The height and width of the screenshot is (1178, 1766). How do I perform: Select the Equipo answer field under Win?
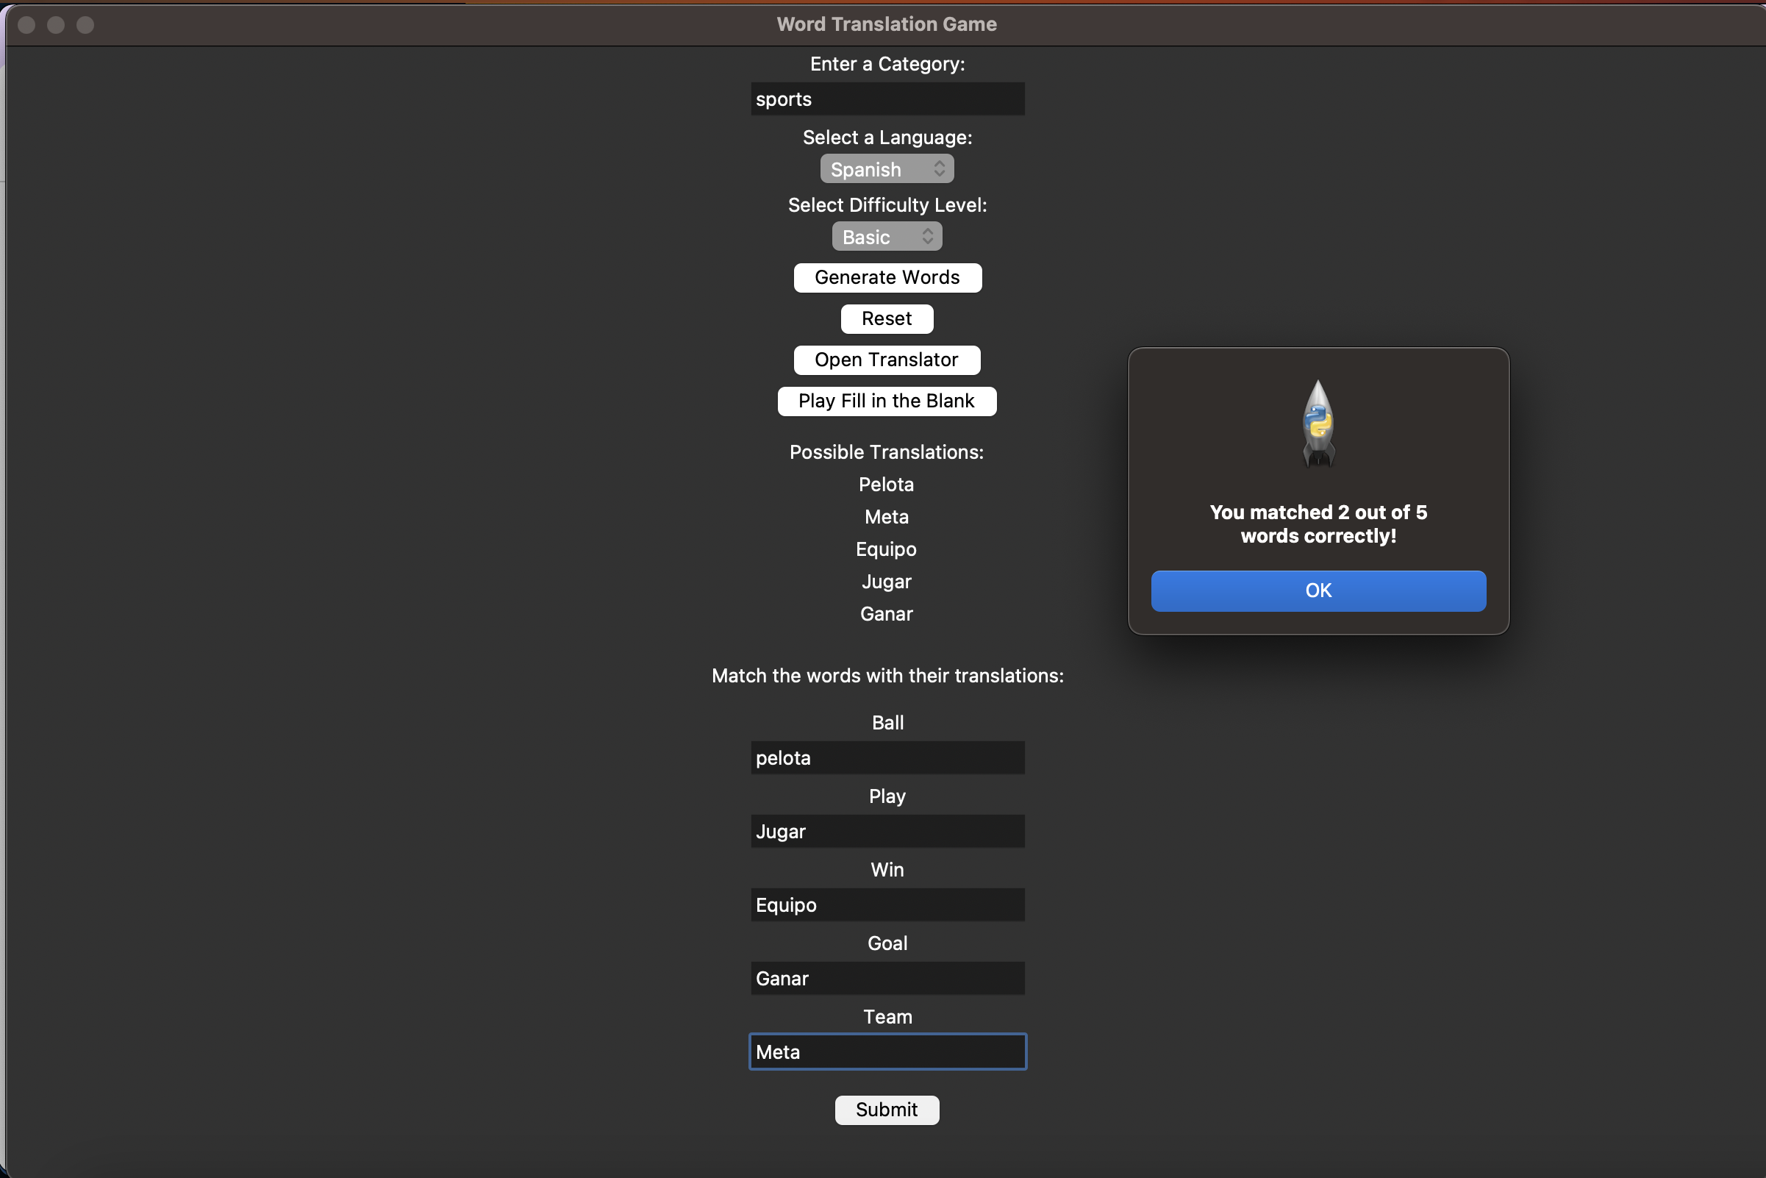[x=887, y=904]
